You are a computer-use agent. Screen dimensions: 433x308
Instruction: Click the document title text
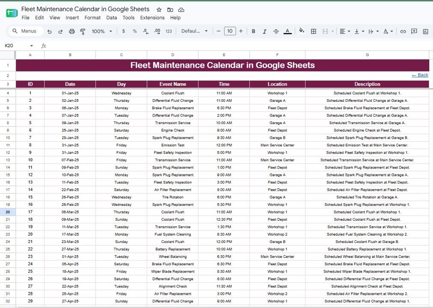point(85,9)
